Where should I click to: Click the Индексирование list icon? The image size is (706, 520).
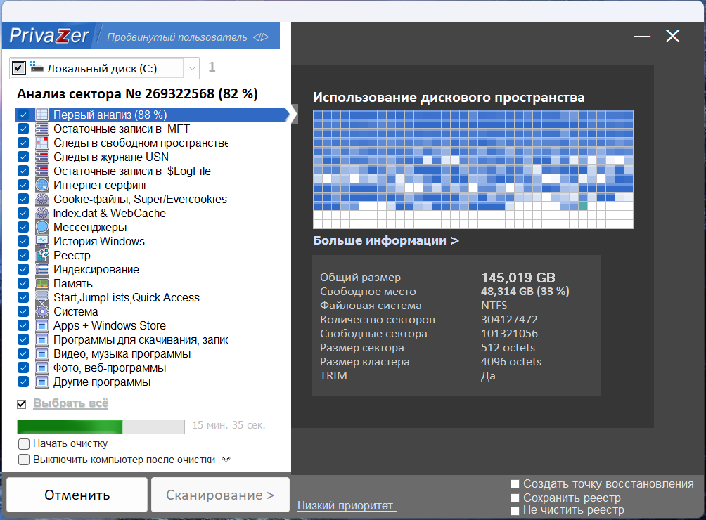tap(42, 269)
